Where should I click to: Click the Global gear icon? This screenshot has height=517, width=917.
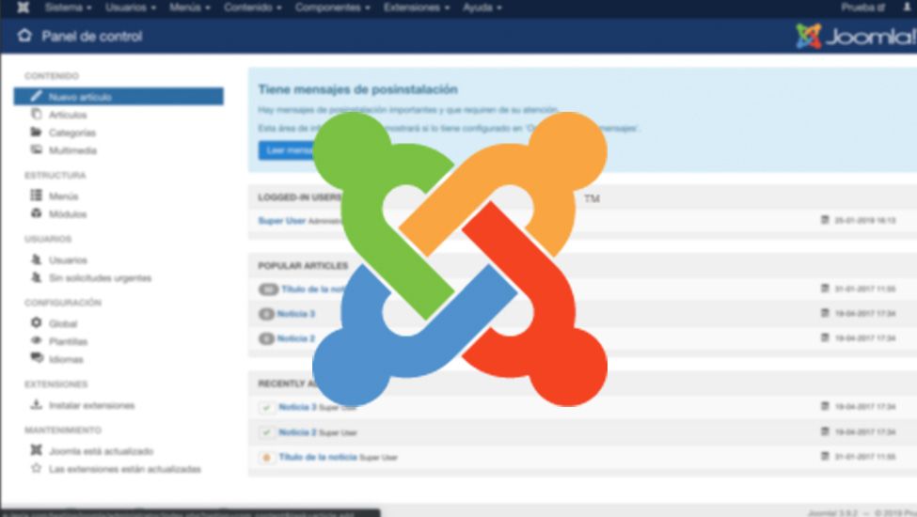click(37, 322)
